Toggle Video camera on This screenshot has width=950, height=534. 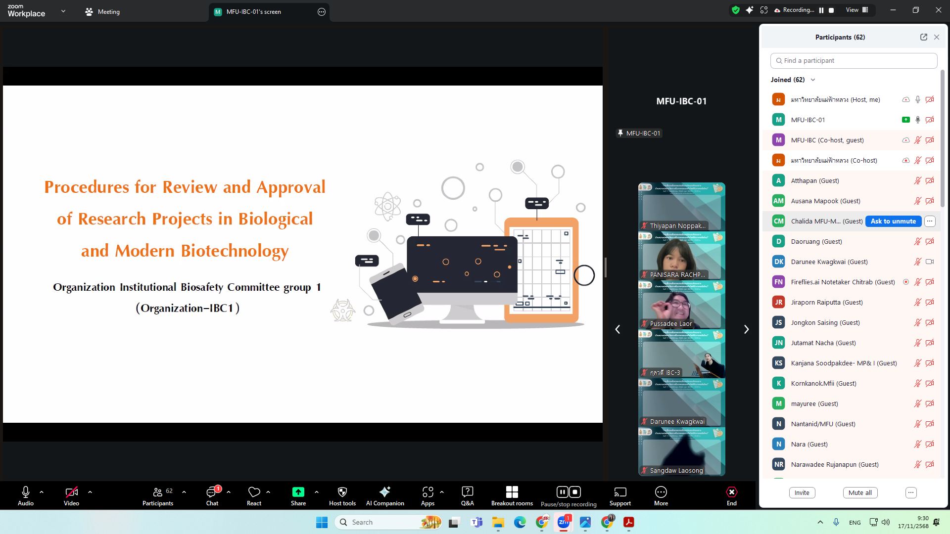(x=71, y=495)
